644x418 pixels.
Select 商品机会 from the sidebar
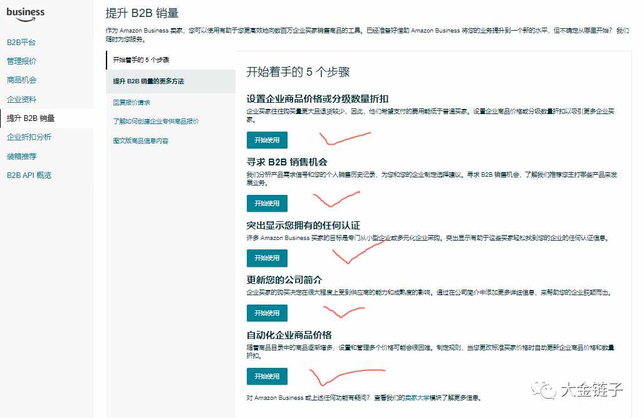(21, 80)
